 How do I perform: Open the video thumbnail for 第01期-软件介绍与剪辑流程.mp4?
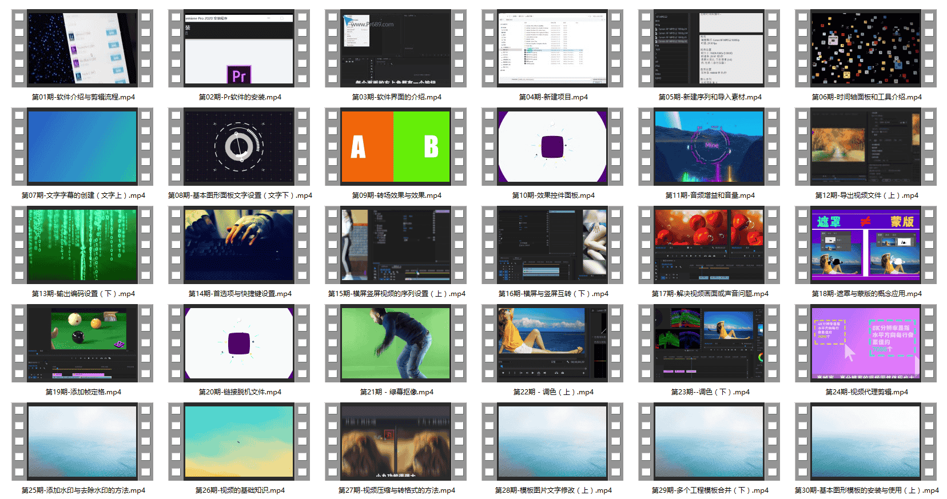point(82,48)
